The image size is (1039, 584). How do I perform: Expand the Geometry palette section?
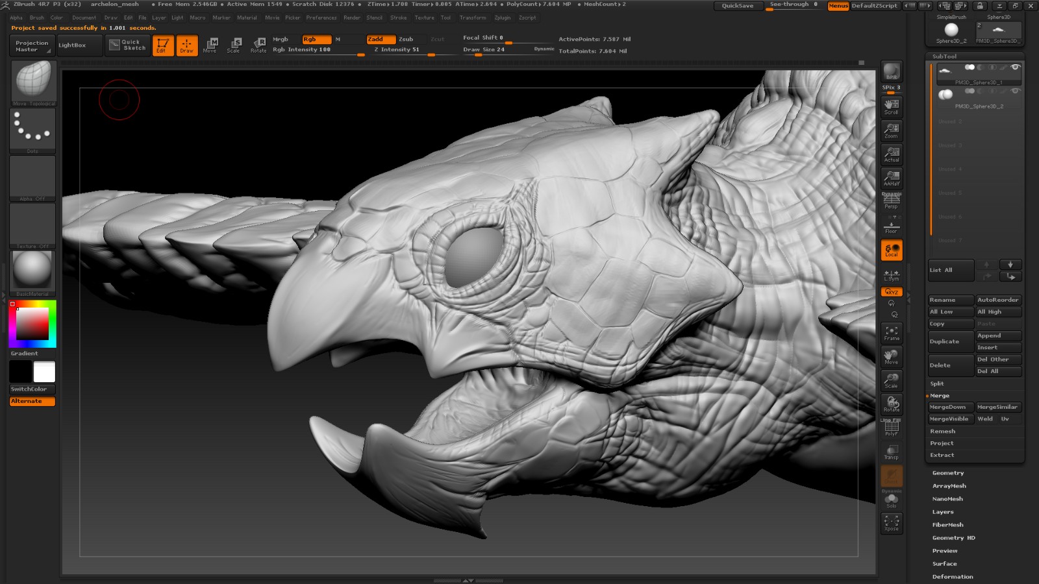pos(948,473)
